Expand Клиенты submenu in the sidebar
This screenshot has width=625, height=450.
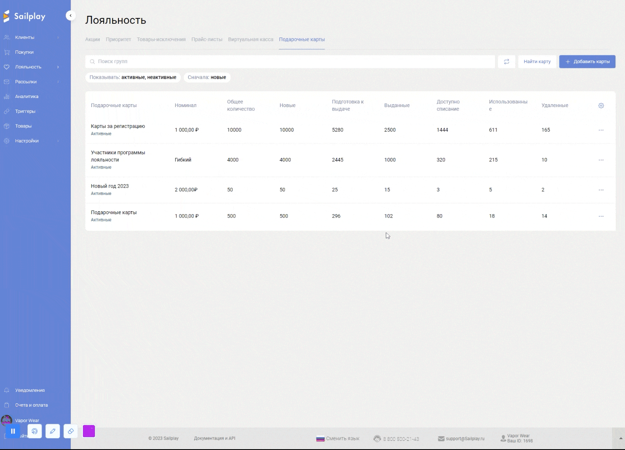58,37
